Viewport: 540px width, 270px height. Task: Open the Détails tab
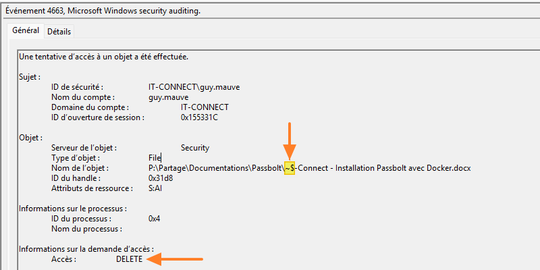pos(59,32)
